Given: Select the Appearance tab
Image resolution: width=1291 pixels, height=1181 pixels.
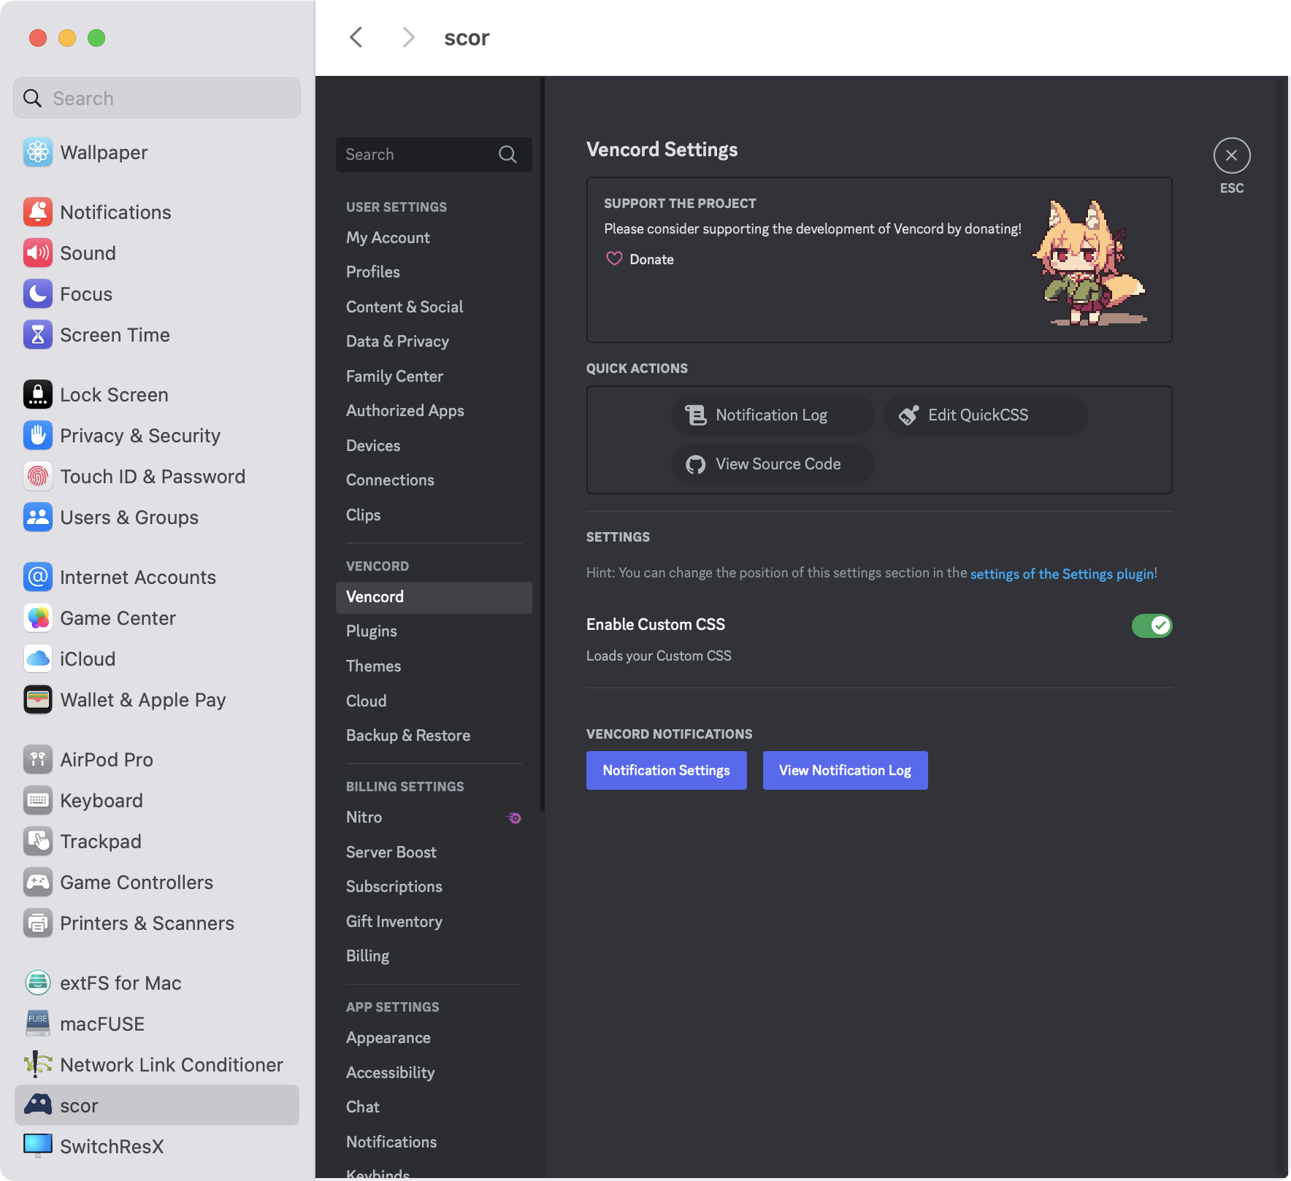Looking at the screenshot, I should click(434, 1038).
